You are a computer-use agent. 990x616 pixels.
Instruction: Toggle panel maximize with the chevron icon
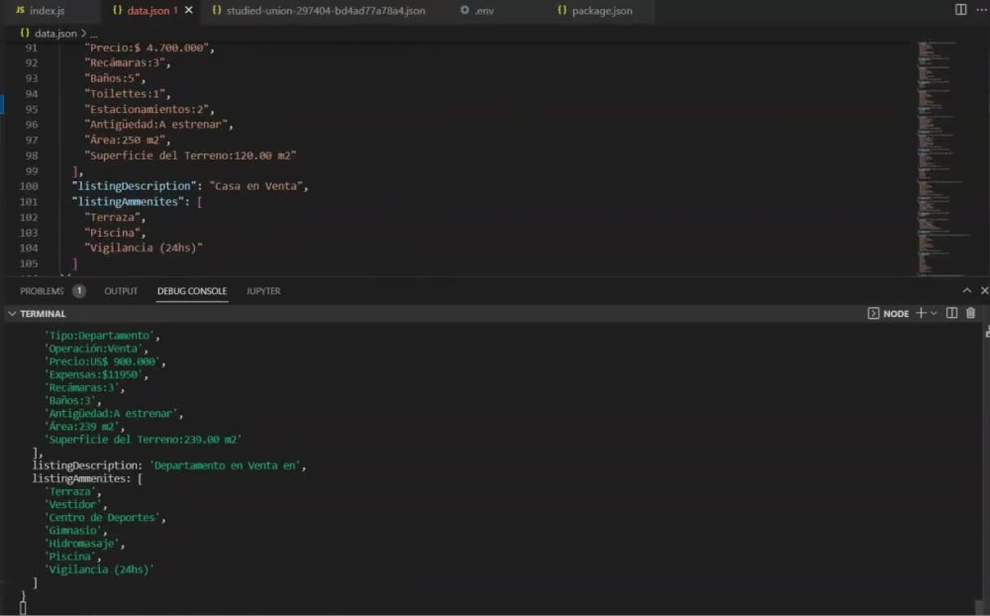pos(966,290)
